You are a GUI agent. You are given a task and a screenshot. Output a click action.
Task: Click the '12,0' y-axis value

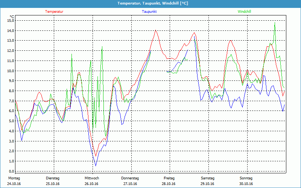[x=11, y=51]
